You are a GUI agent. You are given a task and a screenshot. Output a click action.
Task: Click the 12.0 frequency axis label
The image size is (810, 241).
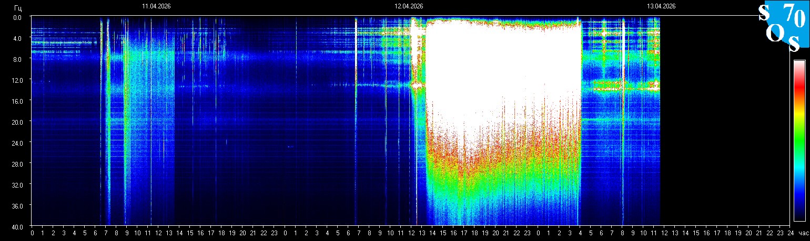[17, 80]
